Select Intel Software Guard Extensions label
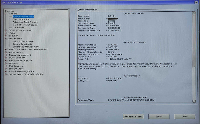This screenshot has height=124, width=200. click(x=28, y=49)
